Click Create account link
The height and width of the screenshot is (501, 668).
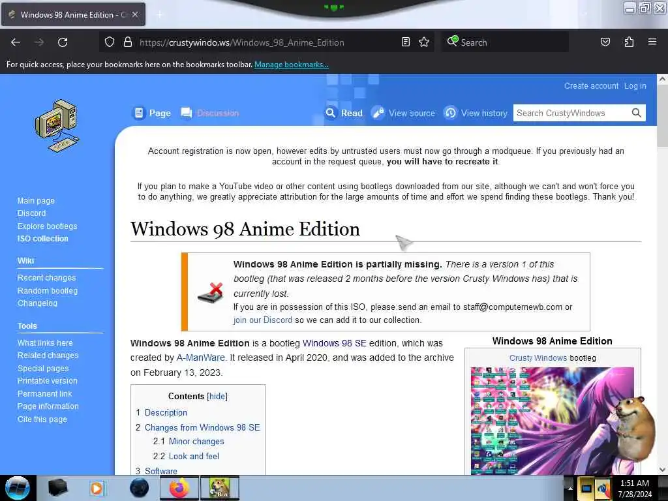(x=591, y=85)
